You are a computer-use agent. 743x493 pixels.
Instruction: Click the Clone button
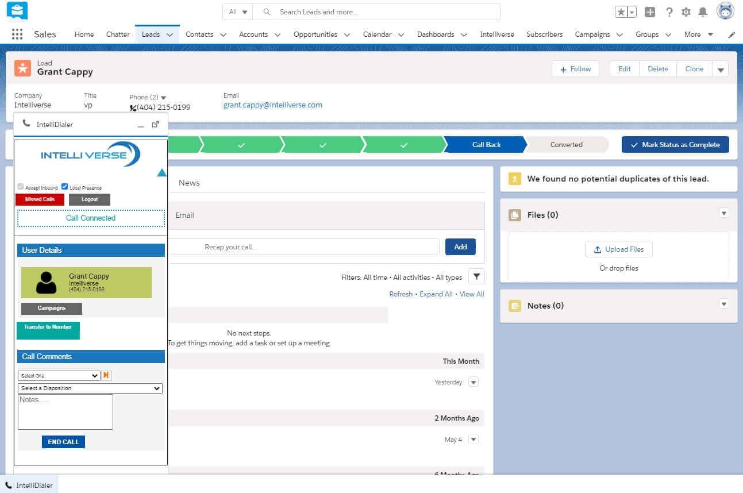pyautogui.click(x=694, y=69)
